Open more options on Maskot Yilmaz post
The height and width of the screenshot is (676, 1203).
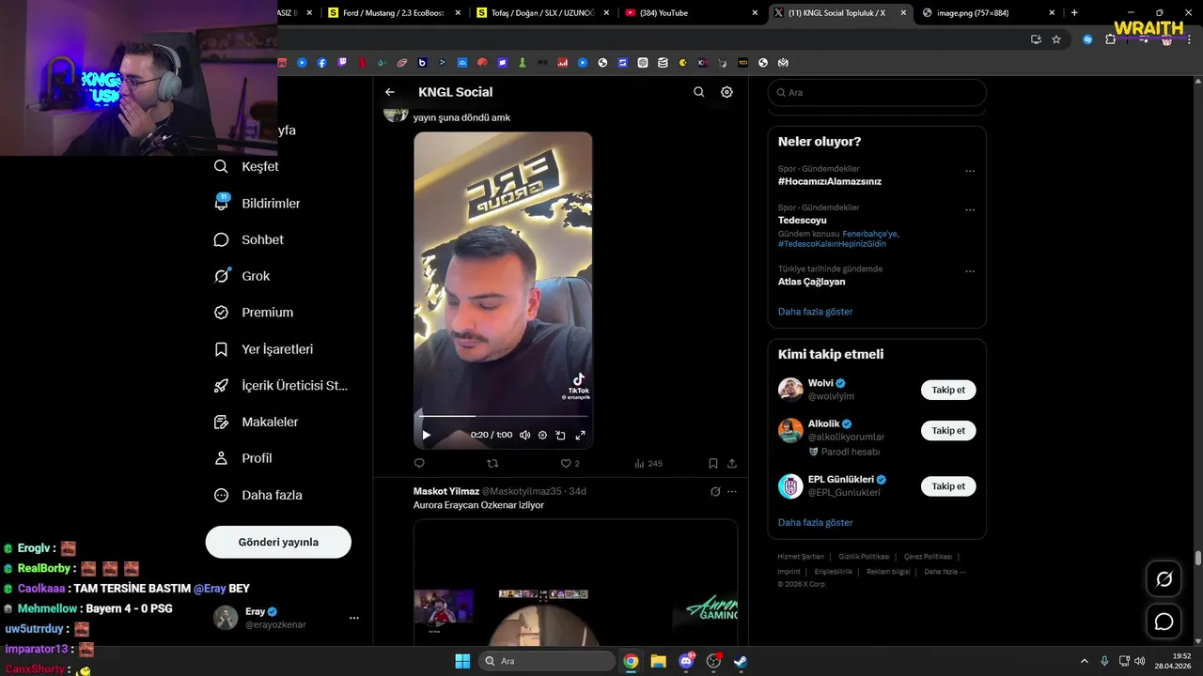coord(732,491)
